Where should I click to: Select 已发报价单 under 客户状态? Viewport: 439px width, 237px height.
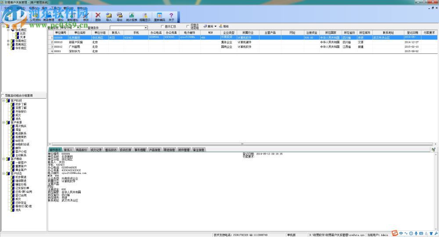[22, 188]
